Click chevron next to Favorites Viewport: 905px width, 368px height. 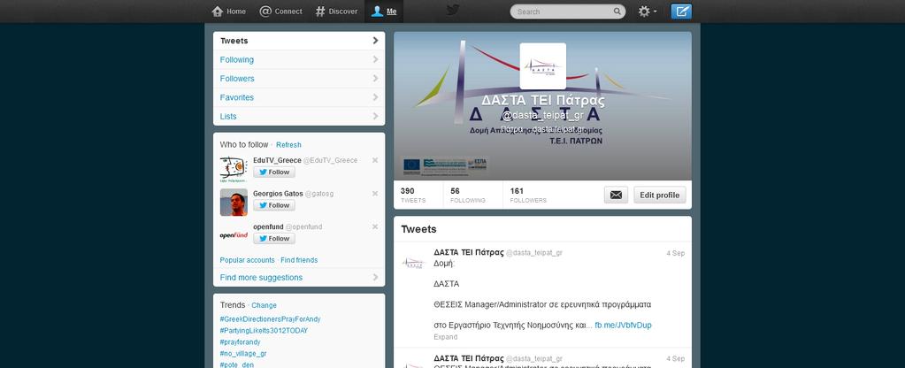click(376, 97)
